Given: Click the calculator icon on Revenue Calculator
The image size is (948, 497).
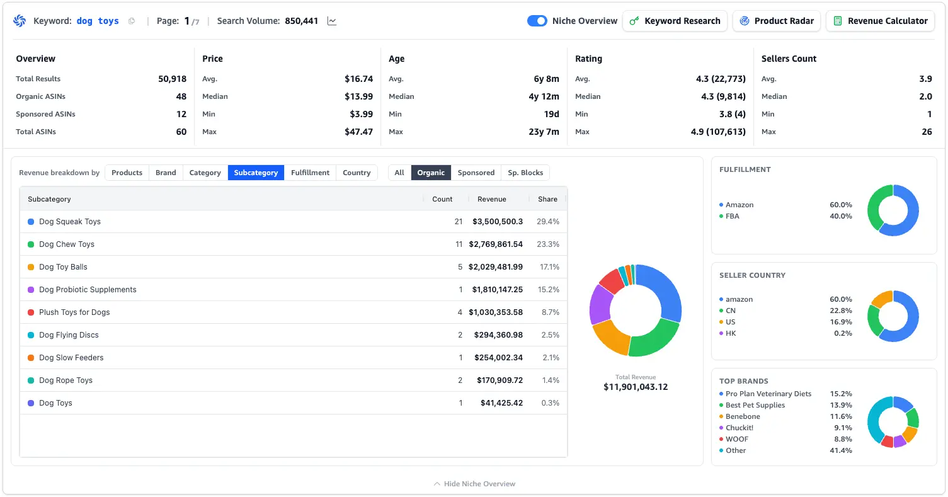Looking at the screenshot, I should point(838,21).
